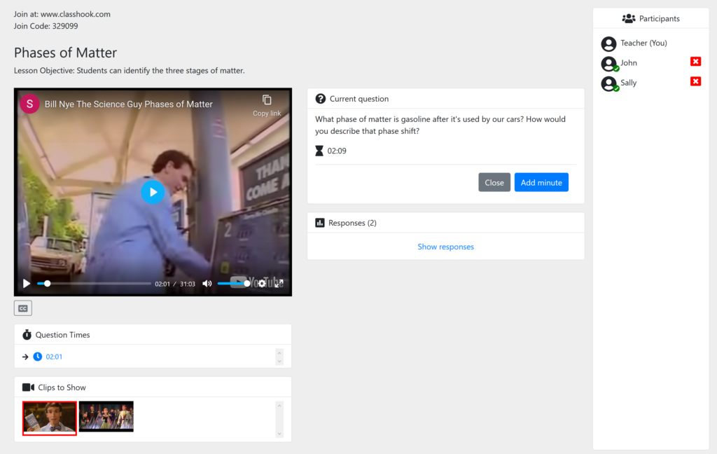Open the YouTube player settings gear
The width and height of the screenshot is (717, 454).
pos(261,284)
